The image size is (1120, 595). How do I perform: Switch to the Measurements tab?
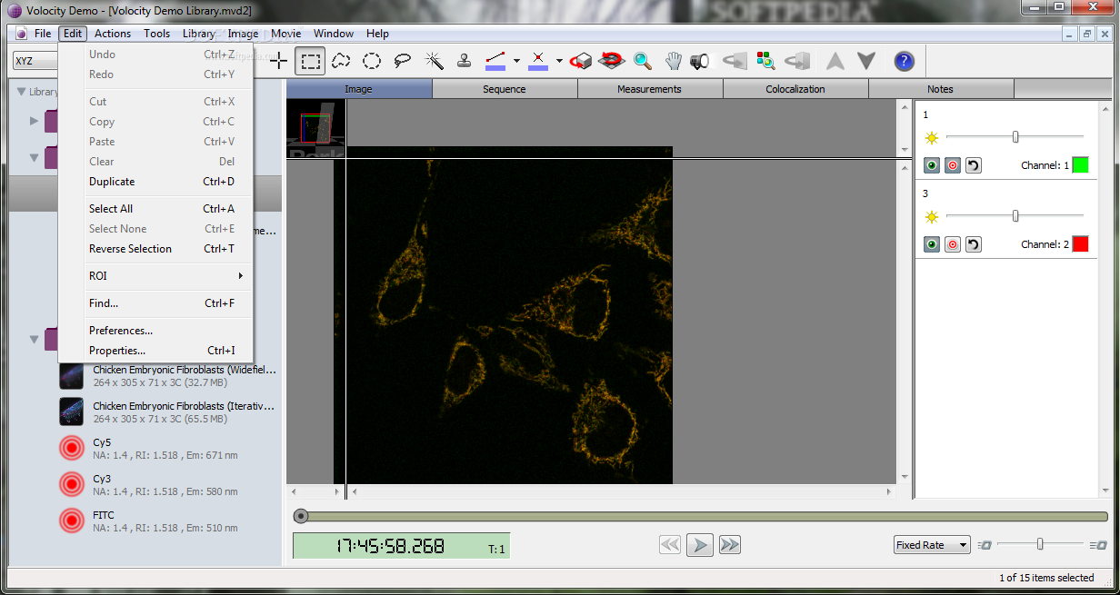tap(650, 89)
